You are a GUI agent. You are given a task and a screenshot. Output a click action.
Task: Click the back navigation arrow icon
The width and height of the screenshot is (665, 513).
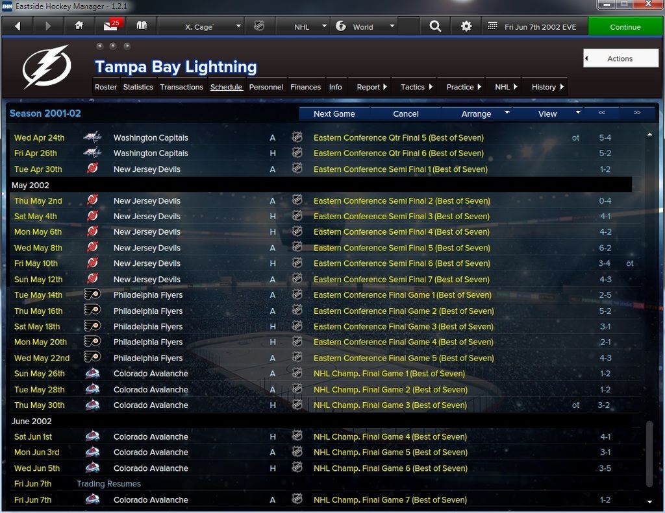[18, 26]
